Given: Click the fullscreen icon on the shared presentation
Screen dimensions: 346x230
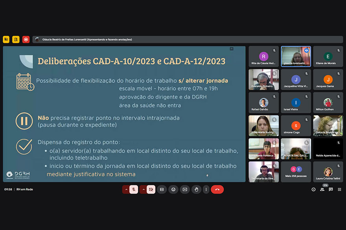Looking at the screenshot, I should point(232,49).
